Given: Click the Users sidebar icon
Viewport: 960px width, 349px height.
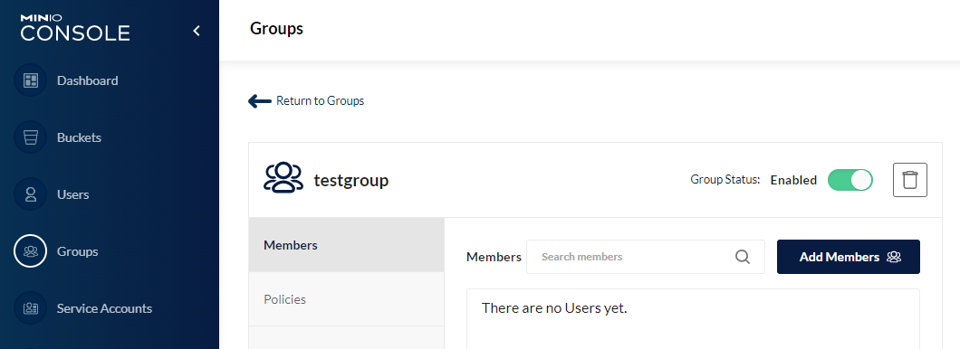Looking at the screenshot, I should (31, 194).
